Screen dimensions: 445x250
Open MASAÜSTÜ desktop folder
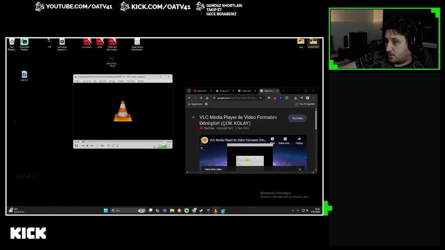(313, 43)
